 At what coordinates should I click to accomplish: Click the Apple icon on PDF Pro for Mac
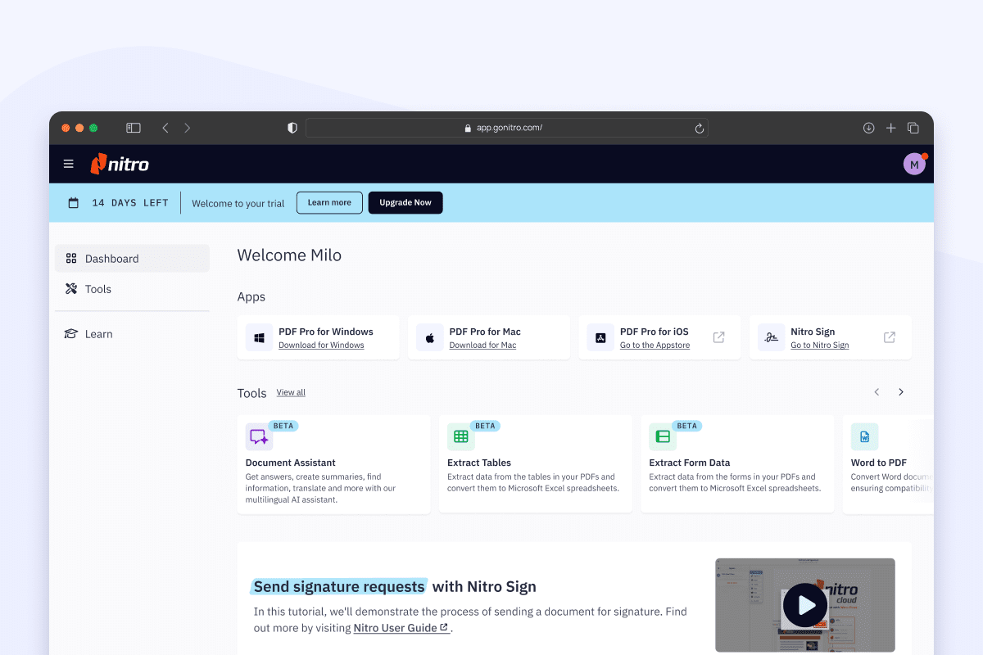429,337
